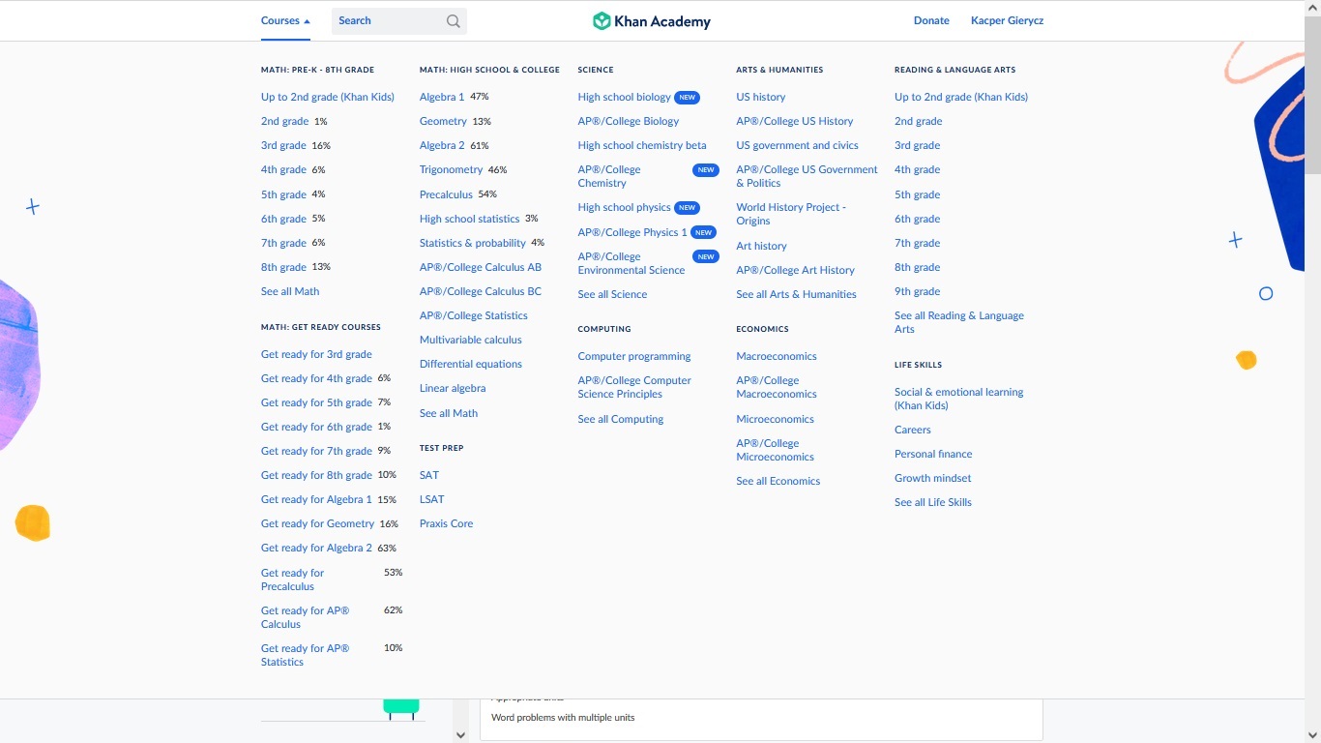Screen dimensions: 1321x743
Task: Open High school chemistry beta
Action: [x=641, y=145]
